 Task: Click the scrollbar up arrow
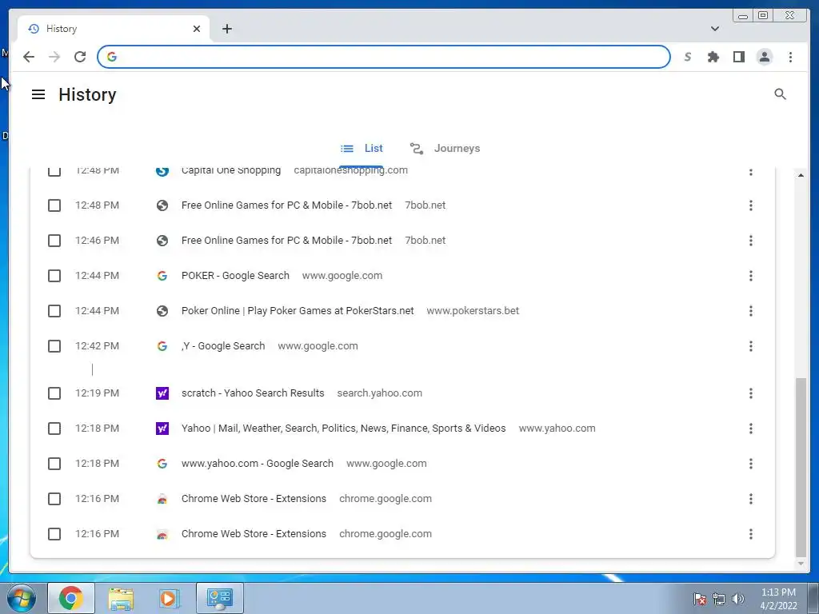click(x=801, y=175)
